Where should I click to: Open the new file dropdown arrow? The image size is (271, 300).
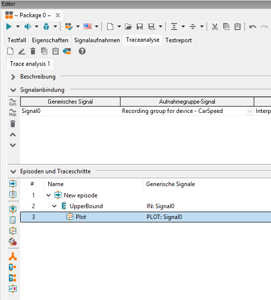(x=119, y=27)
